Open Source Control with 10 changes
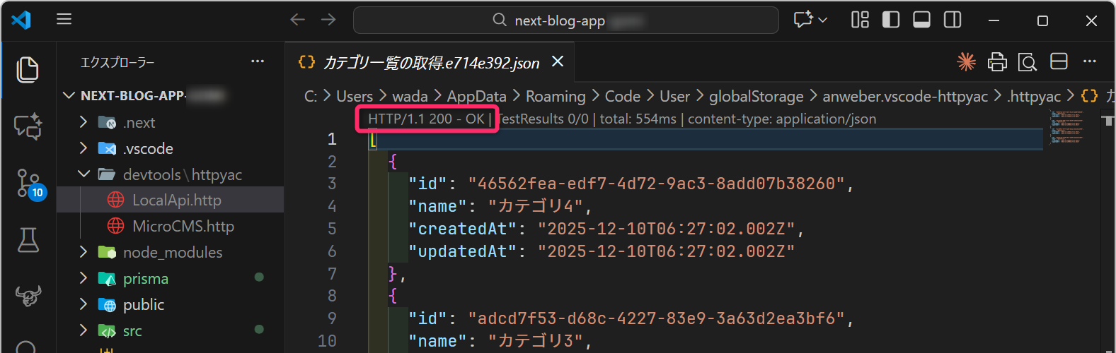The height and width of the screenshot is (353, 1116). pyautogui.click(x=29, y=183)
